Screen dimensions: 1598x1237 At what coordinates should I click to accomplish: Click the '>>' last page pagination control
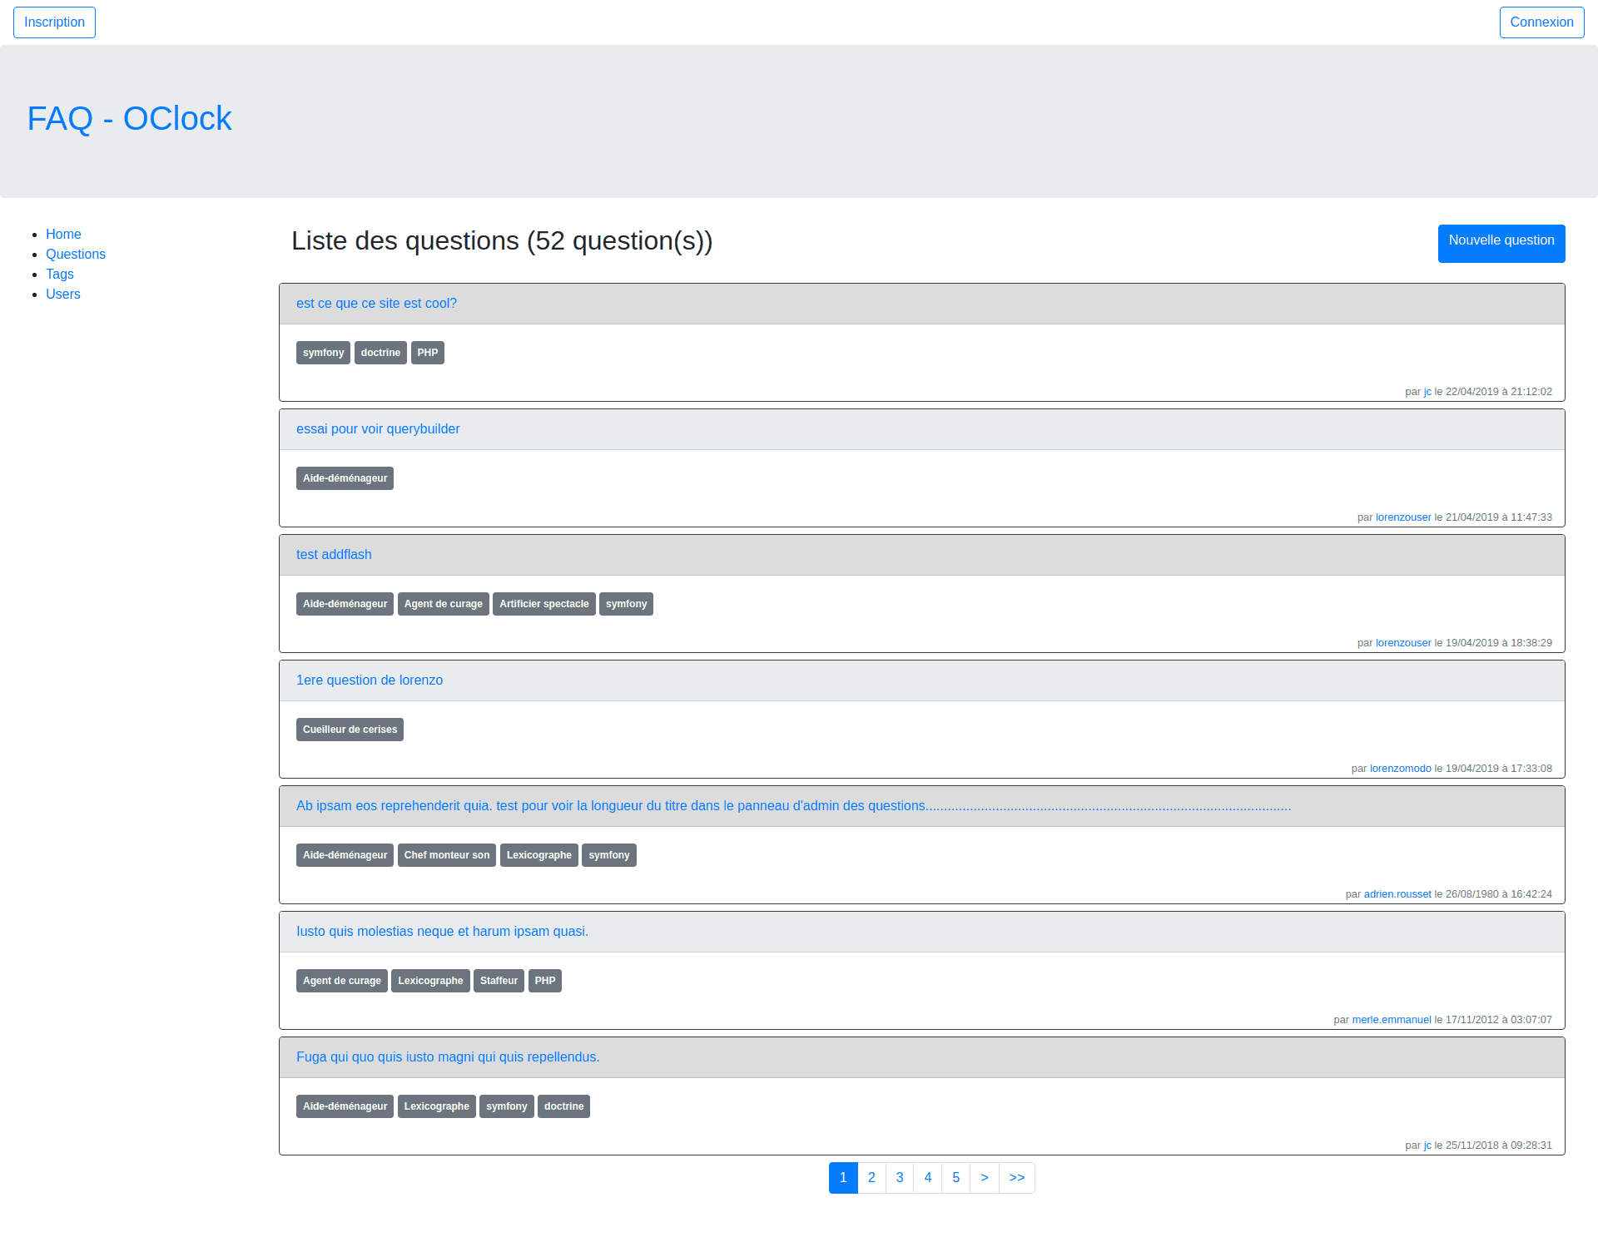[1016, 1177]
